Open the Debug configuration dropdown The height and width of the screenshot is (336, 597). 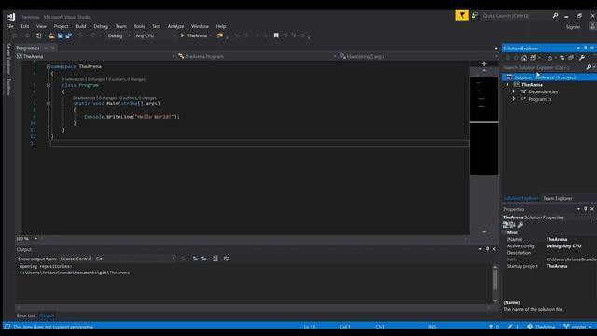118,35
